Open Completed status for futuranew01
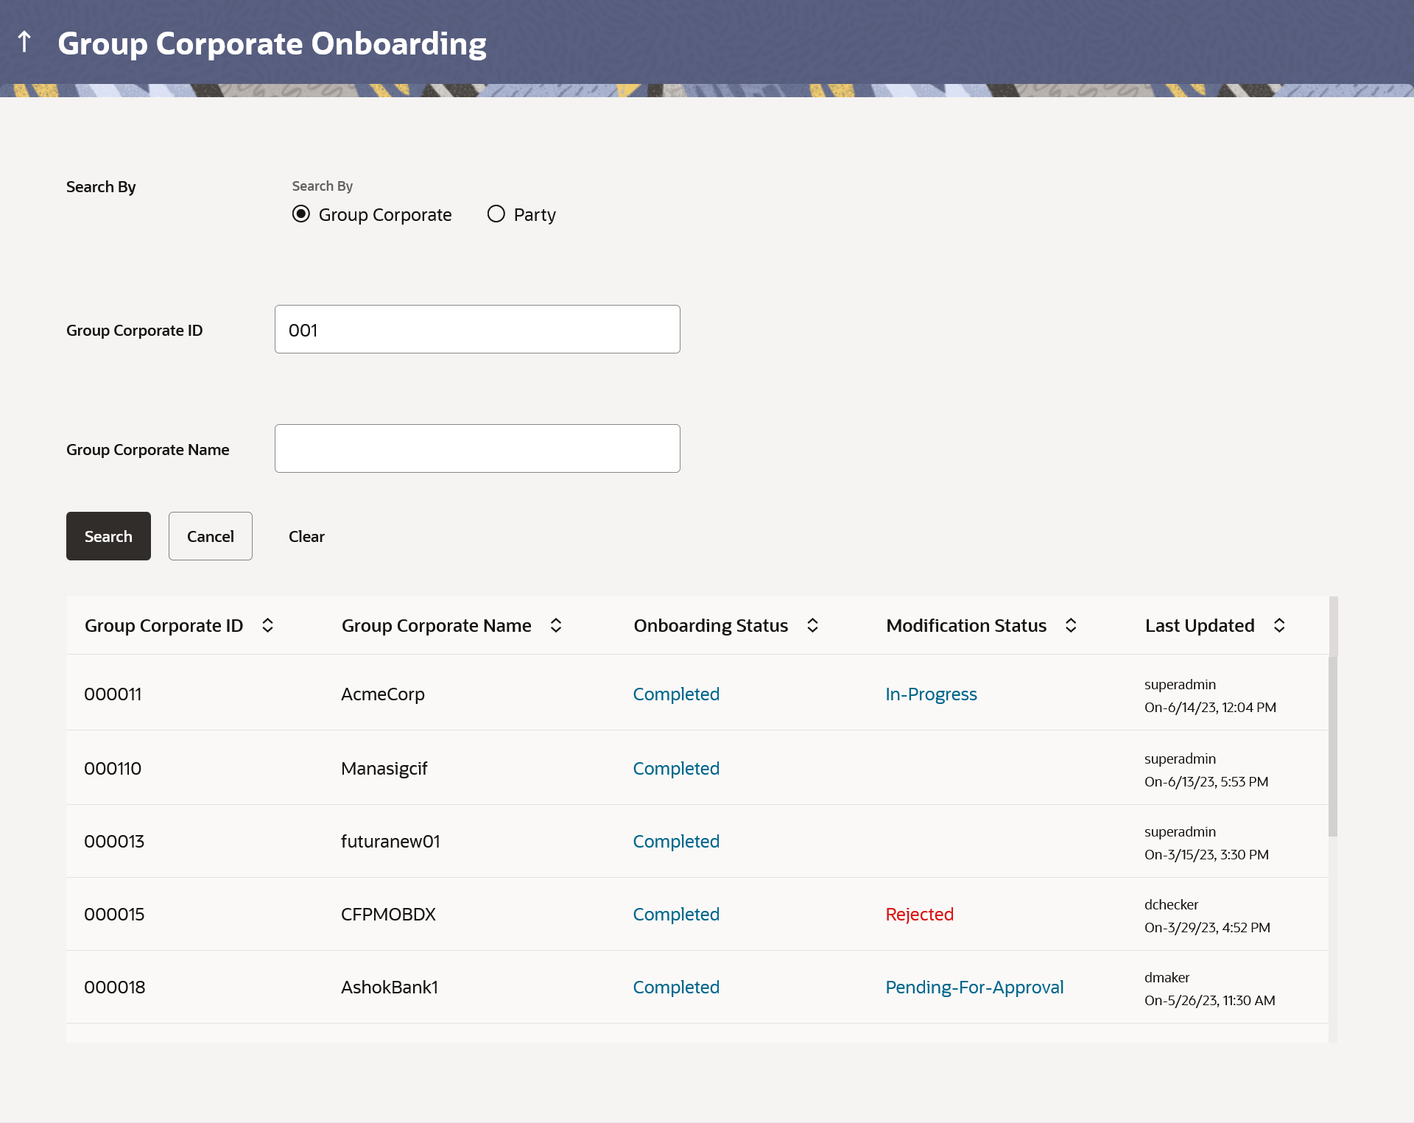 pyautogui.click(x=675, y=841)
